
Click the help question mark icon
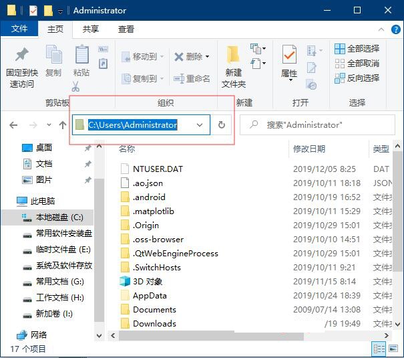pyautogui.click(x=395, y=29)
